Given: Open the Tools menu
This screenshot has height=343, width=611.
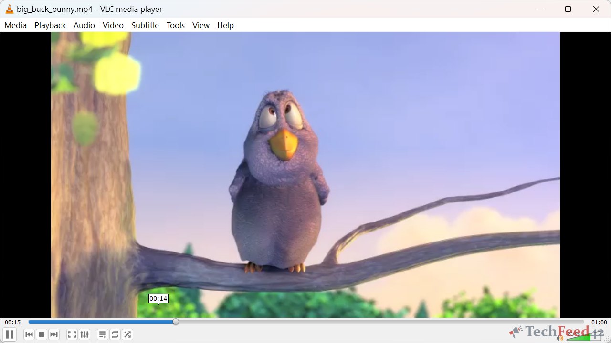Looking at the screenshot, I should coord(176,25).
